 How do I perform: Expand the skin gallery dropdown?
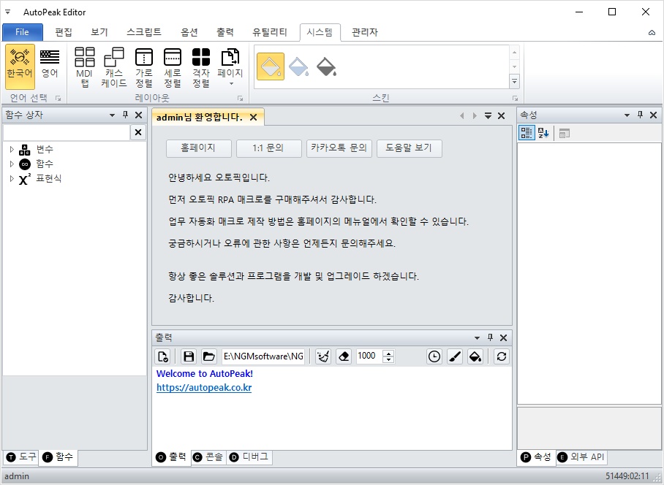point(515,82)
